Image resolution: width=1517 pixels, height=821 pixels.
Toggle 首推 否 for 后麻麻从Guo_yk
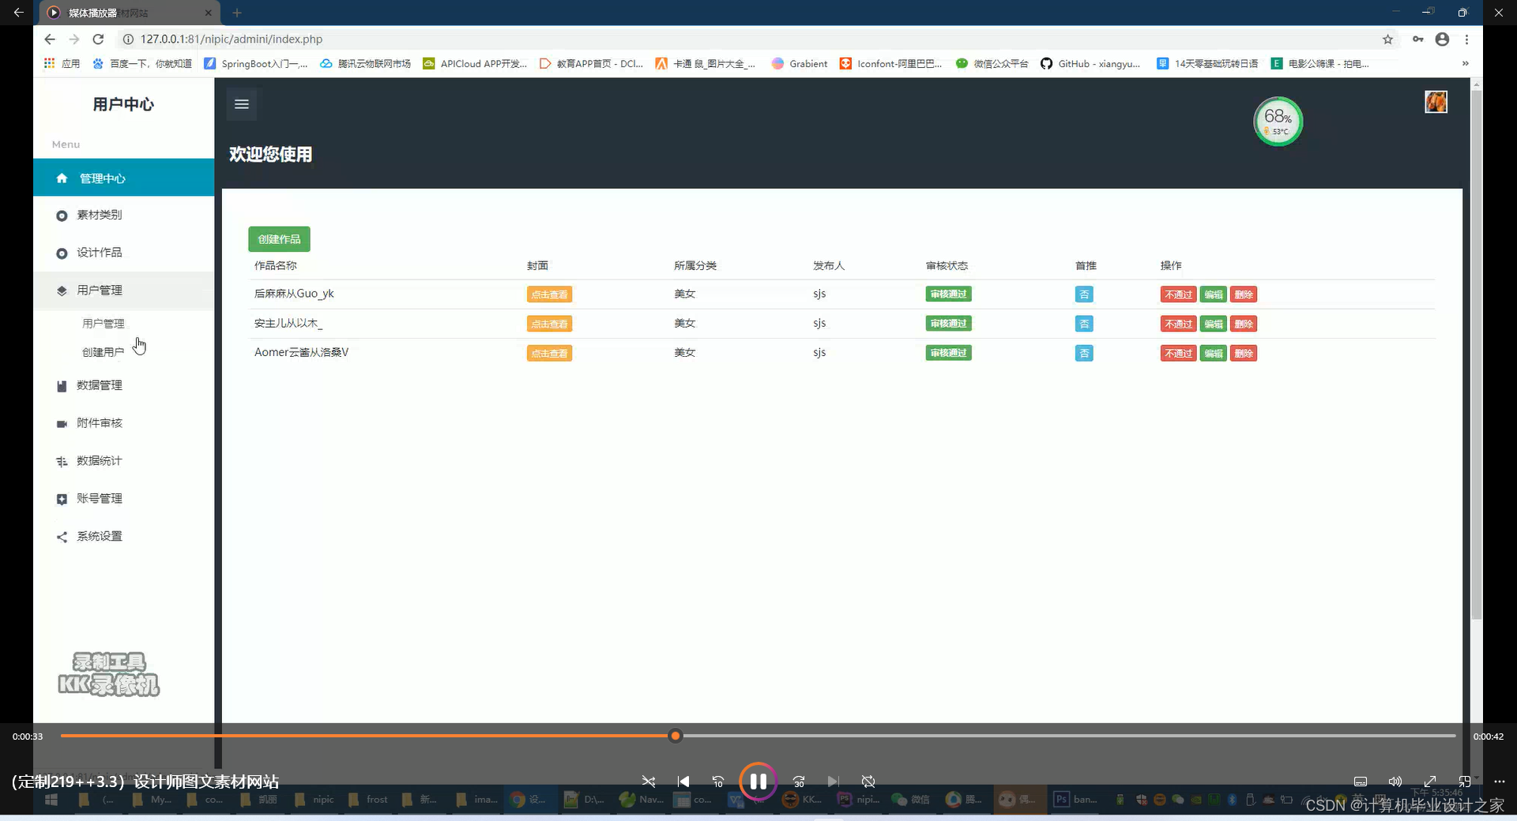click(x=1084, y=294)
